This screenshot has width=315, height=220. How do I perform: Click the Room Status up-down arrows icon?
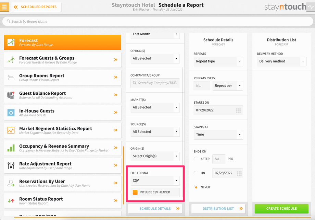click(11, 201)
